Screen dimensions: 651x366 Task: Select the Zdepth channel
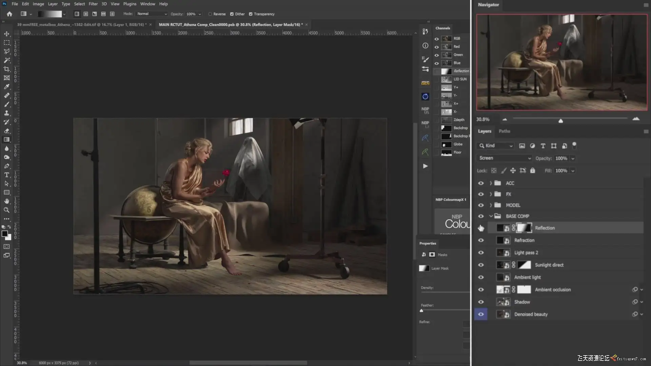(x=459, y=120)
